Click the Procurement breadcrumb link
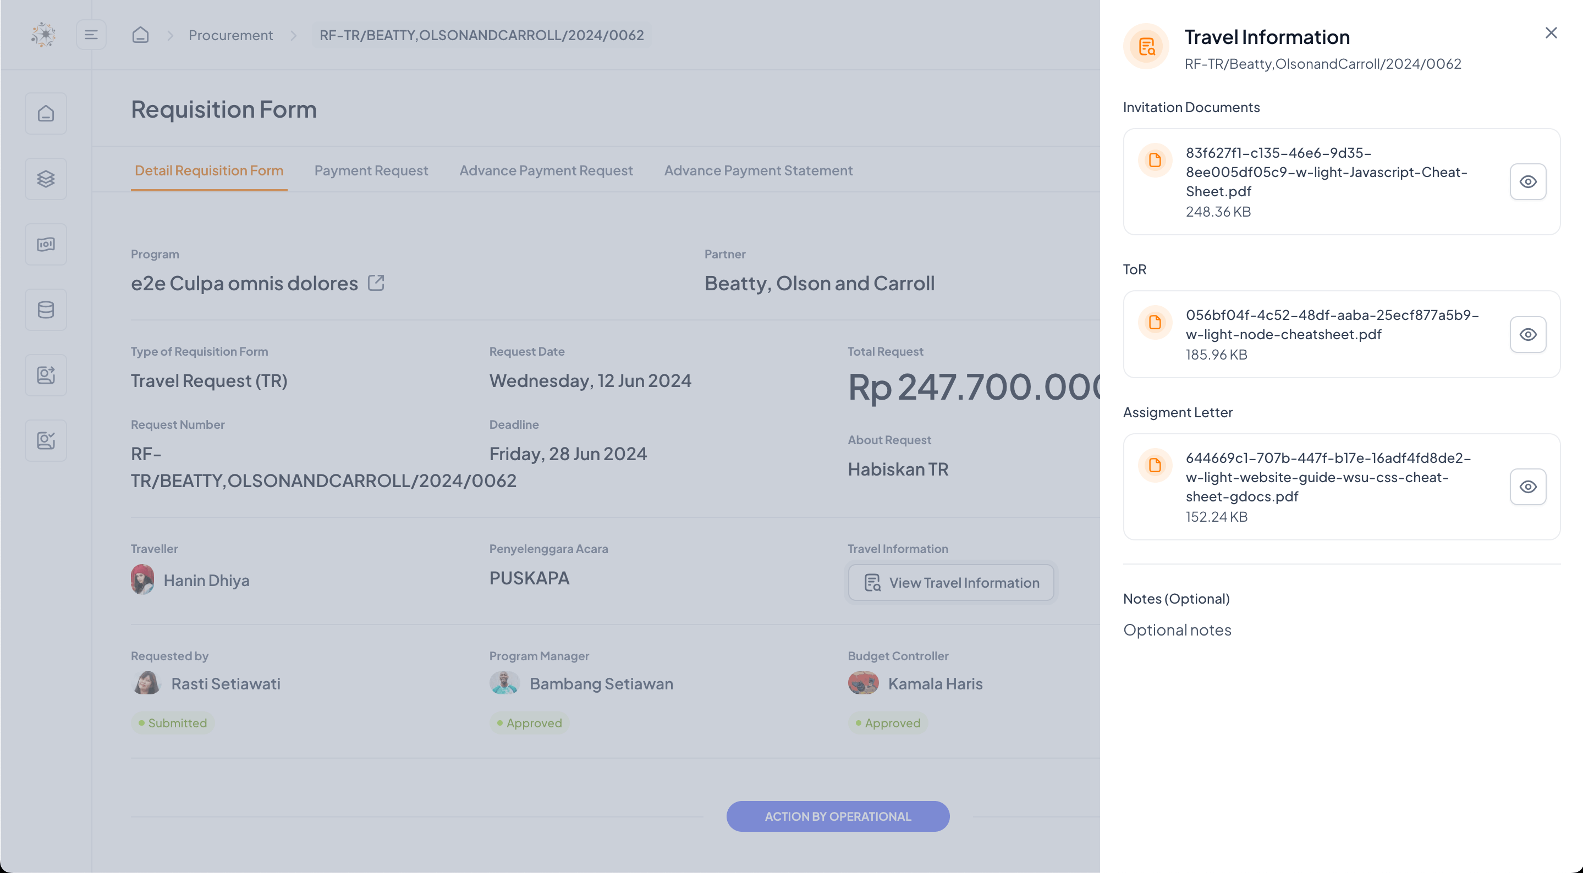Viewport: 1583px width, 873px height. (x=230, y=36)
